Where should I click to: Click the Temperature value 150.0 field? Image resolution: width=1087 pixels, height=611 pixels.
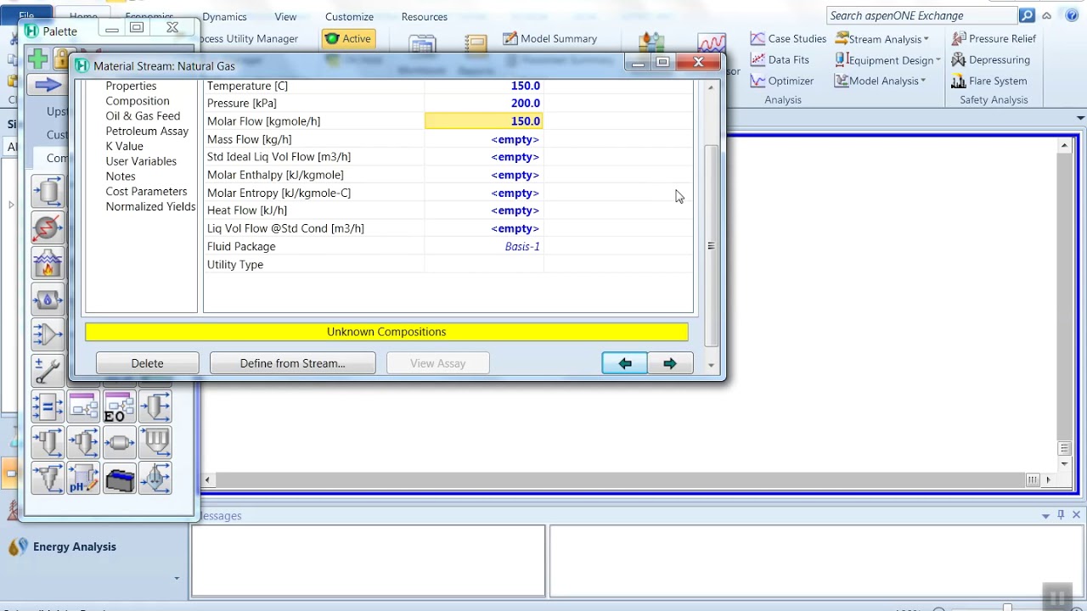click(483, 86)
